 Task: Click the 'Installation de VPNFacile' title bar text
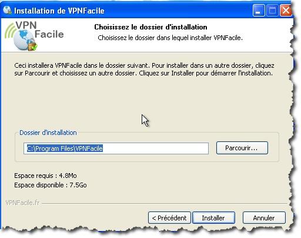[x=59, y=11]
